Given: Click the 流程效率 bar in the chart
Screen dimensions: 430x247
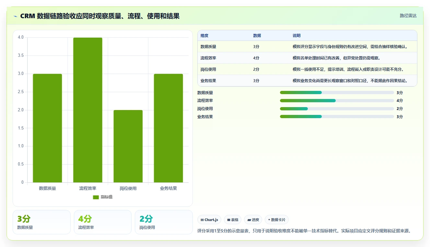Looking at the screenshot, I should [x=88, y=110].
